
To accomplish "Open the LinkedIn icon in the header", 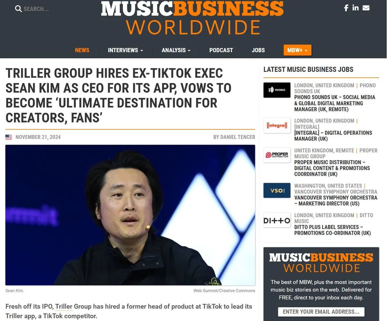I will 355,8.
